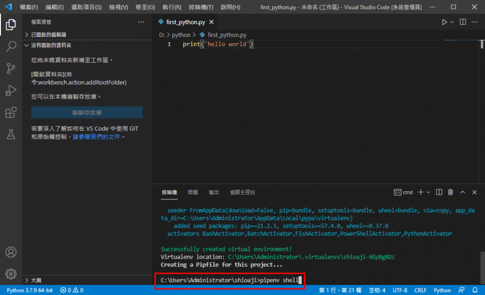Image resolution: width=485 pixels, height=295 pixels.
Task: Kill terminal with trash icon
Action: (x=450, y=192)
